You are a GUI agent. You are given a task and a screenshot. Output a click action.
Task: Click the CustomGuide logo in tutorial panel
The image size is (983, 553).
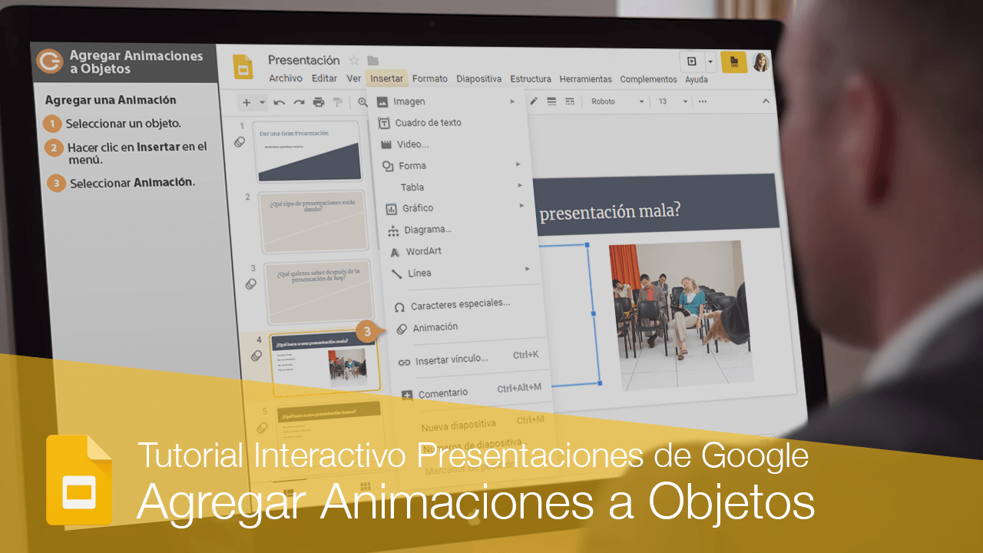pyautogui.click(x=50, y=61)
